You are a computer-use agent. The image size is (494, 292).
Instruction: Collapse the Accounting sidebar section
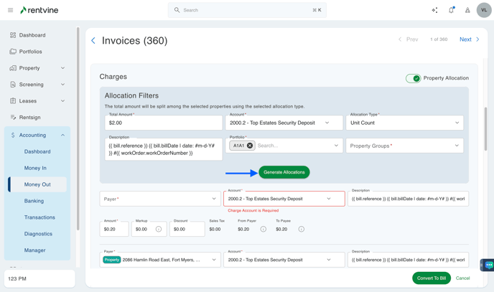(62, 135)
